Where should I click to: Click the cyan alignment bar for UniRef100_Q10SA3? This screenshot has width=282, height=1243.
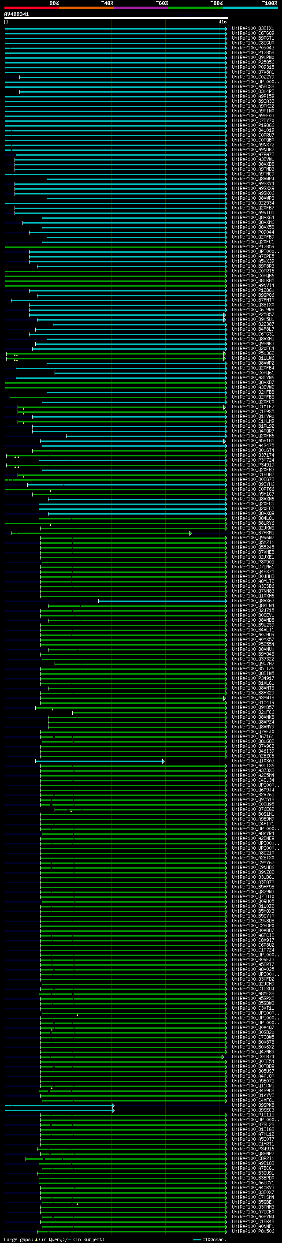pyautogui.click(x=100, y=761)
